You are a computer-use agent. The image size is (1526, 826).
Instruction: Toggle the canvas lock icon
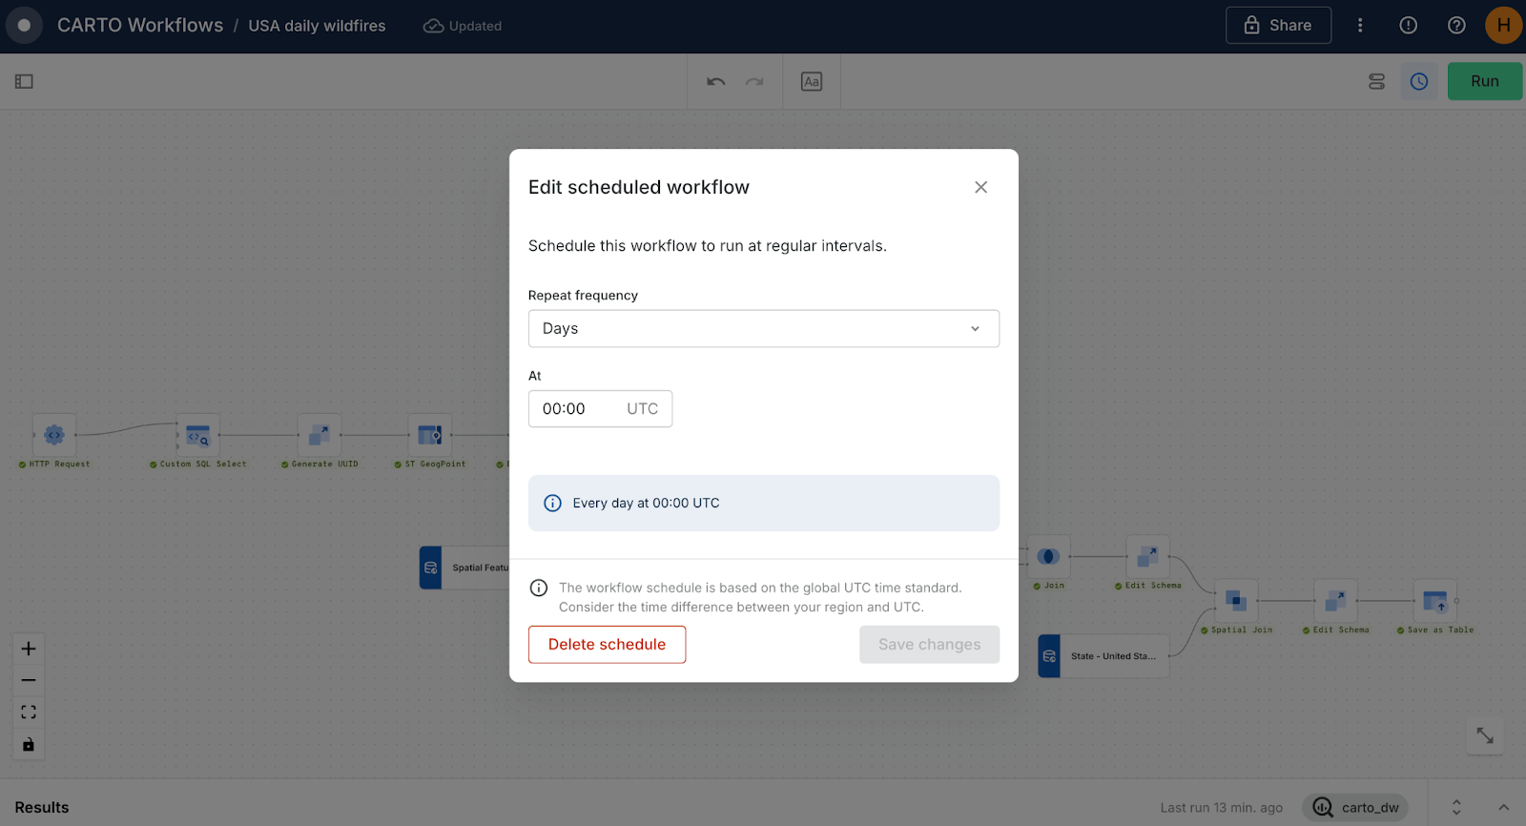29,744
